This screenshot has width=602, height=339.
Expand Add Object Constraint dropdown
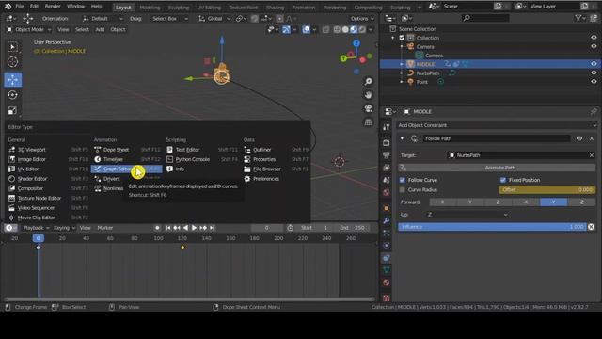[x=497, y=125]
